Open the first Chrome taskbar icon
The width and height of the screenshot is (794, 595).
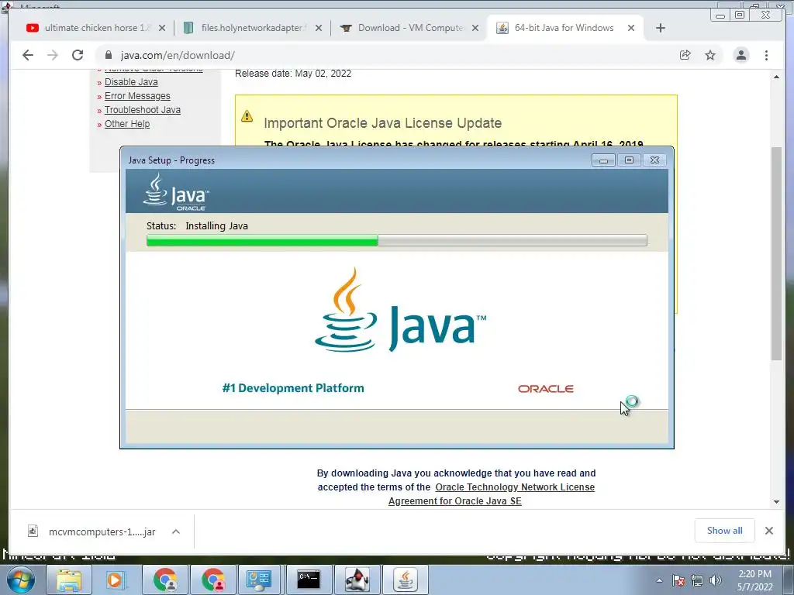165,580
